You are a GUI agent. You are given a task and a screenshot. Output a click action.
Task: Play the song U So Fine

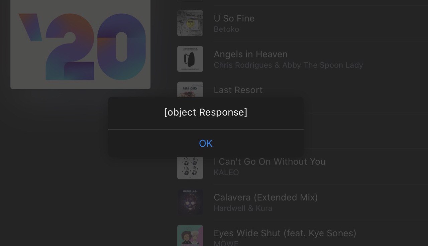(x=234, y=18)
